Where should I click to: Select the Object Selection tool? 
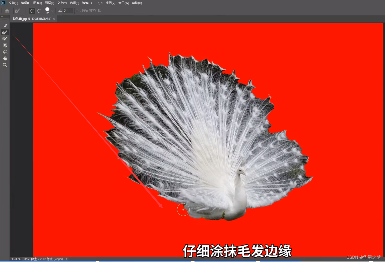(x=5, y=45)
